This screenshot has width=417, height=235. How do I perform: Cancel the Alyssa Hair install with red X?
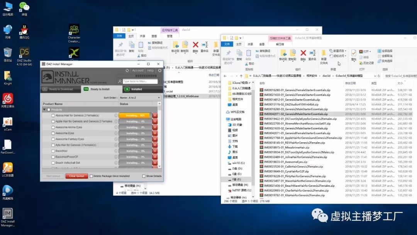(155, 116)
